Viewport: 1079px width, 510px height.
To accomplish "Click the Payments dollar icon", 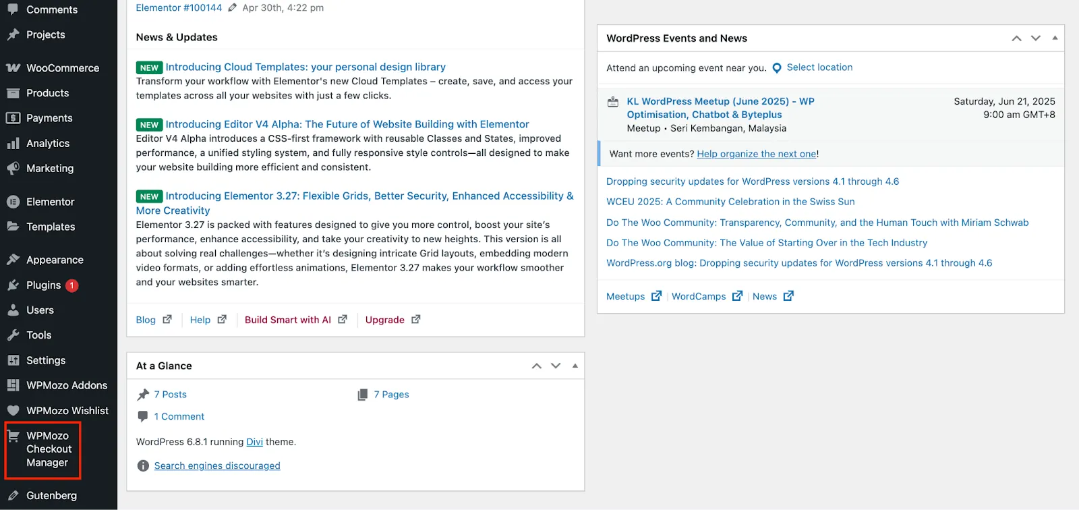I will point(13,118).
